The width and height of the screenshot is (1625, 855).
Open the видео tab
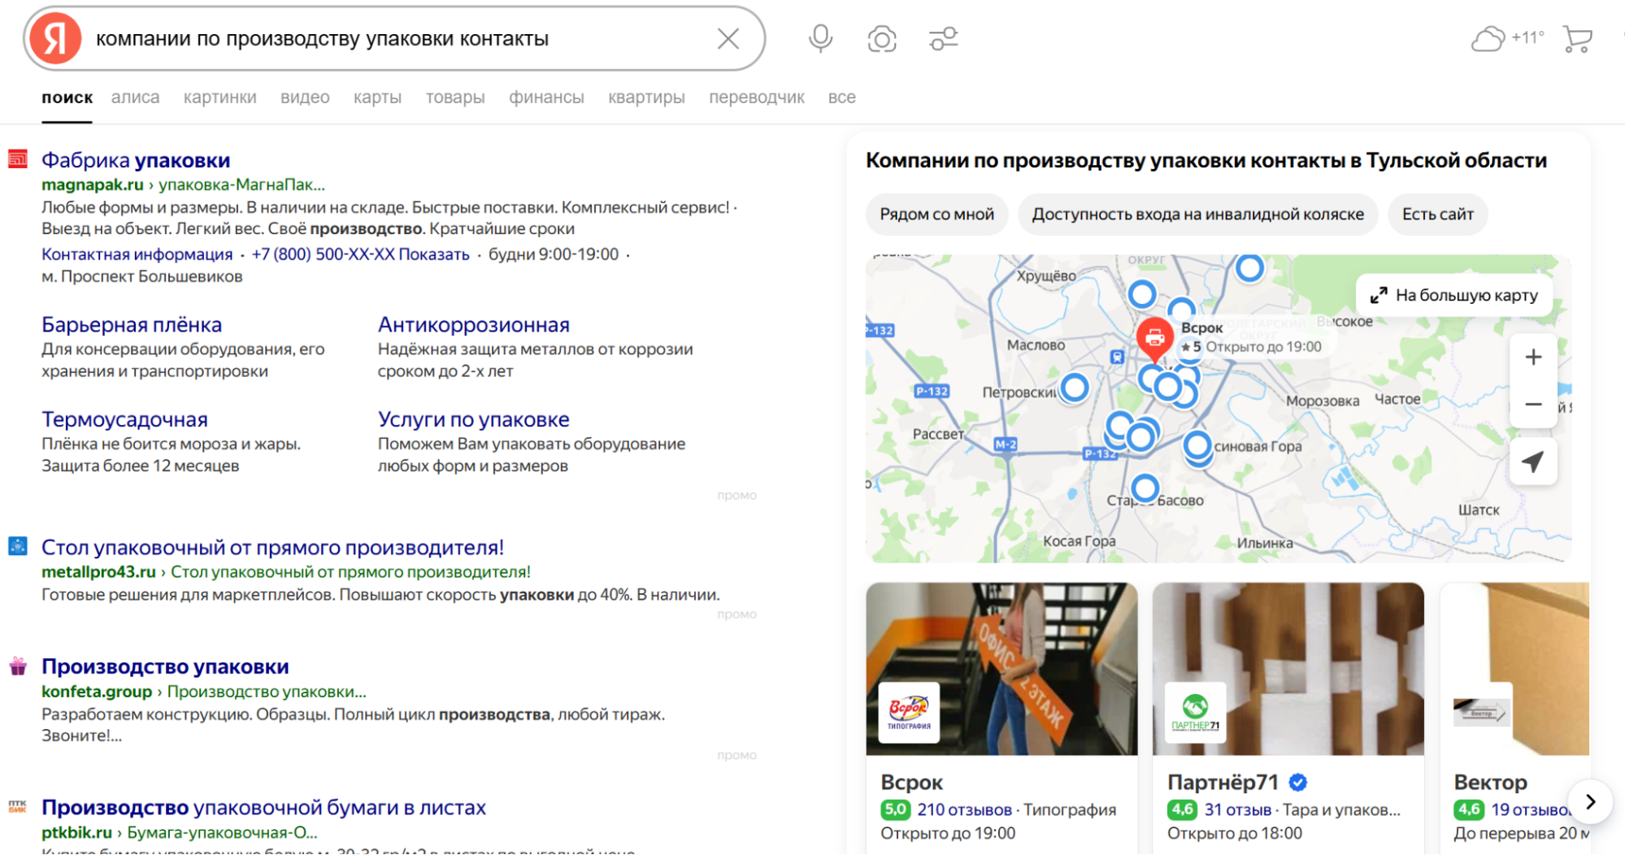[x=305, y=98]
